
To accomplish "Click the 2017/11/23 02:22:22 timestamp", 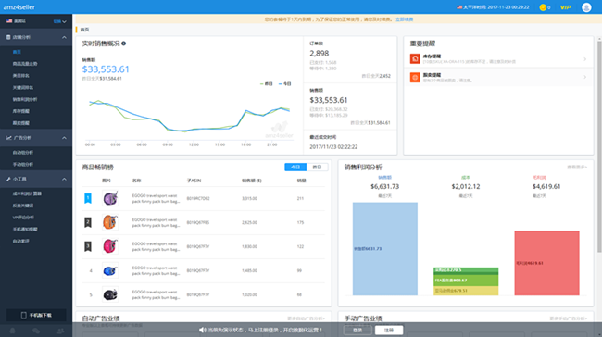I will click(333, 147).
